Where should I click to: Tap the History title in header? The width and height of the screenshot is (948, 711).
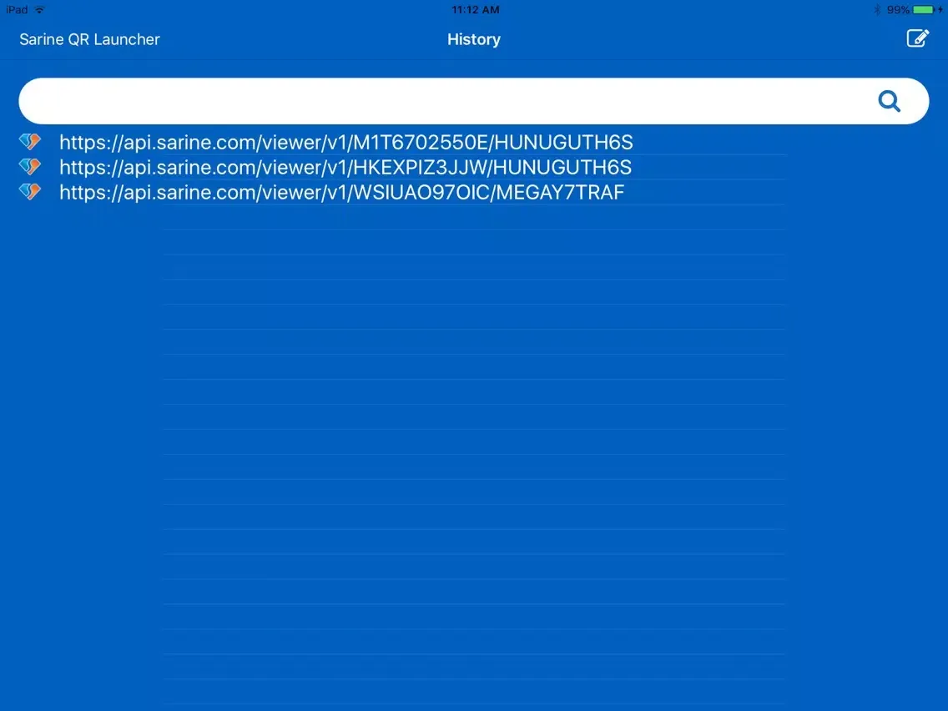(x=474, y=39)
